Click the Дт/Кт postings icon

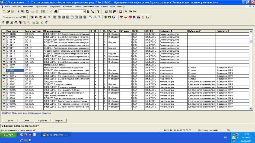[45, 17]
